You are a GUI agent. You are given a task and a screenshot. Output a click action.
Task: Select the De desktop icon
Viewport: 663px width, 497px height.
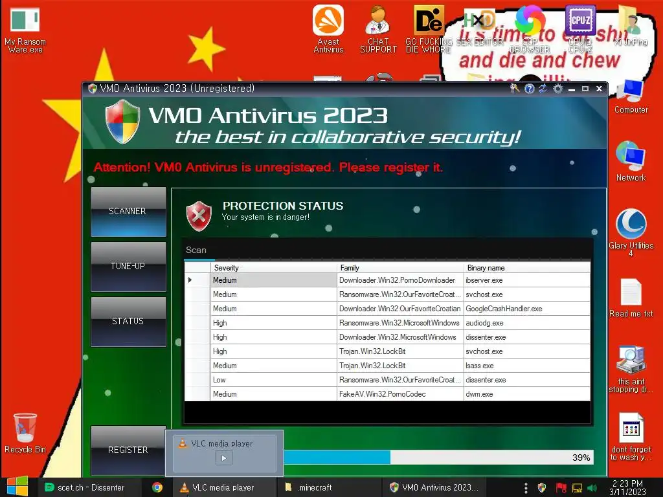tap(429, 29)
